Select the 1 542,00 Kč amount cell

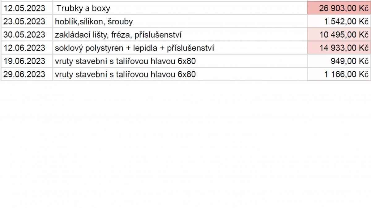pyautogui.click(x=339, y=21)
